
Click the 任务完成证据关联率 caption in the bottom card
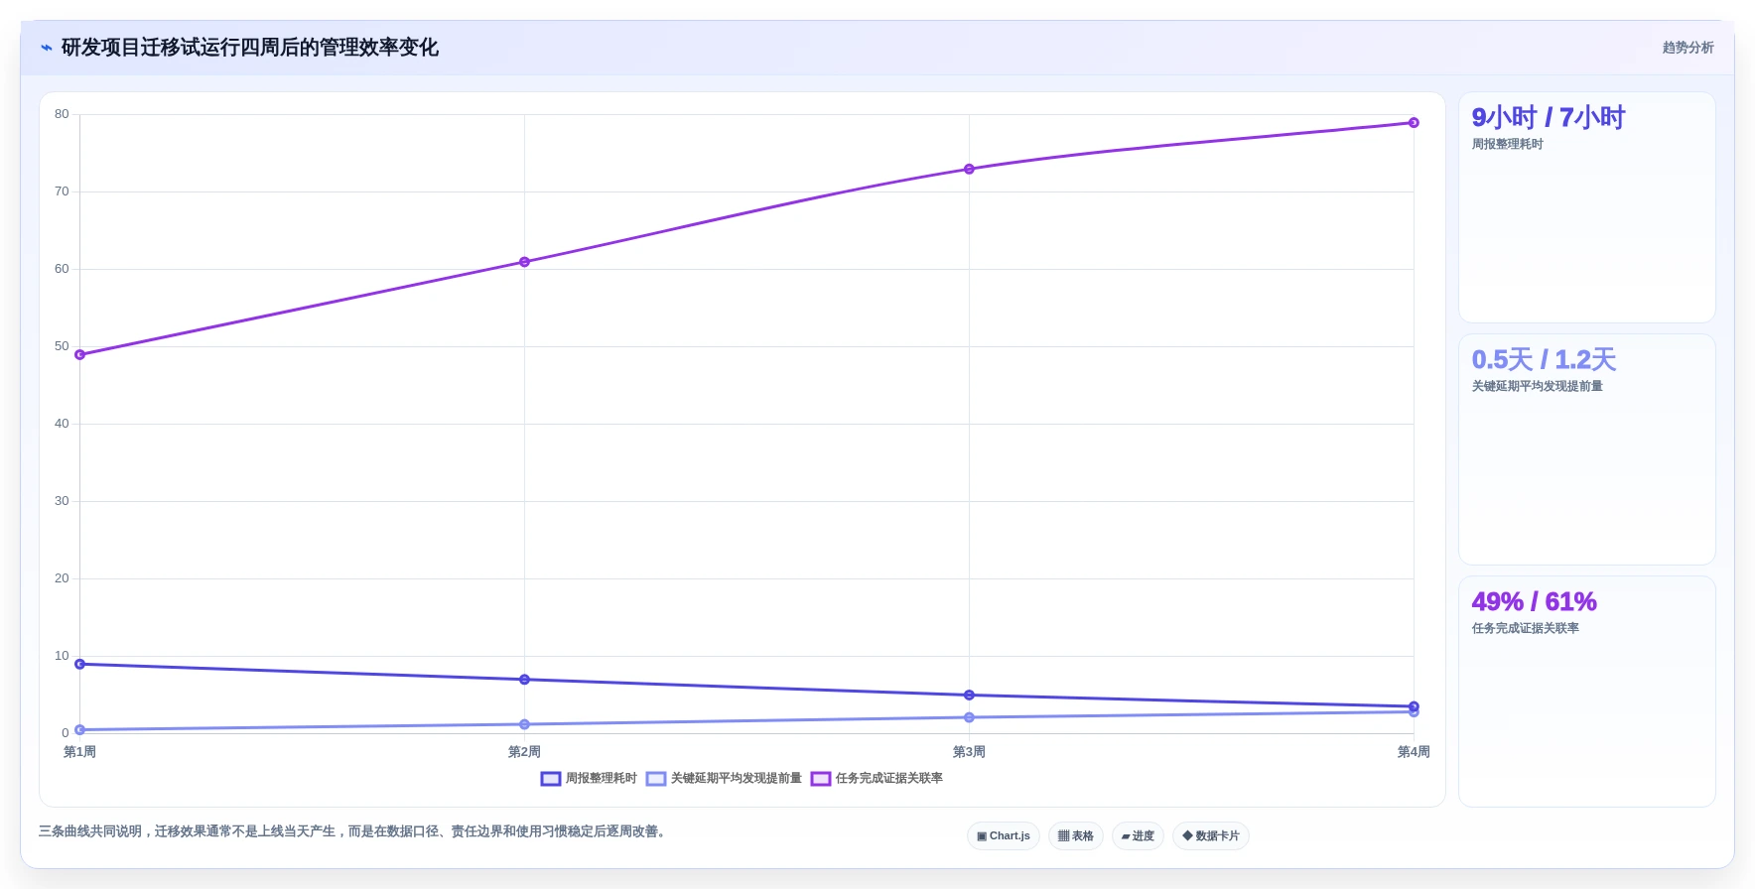click(1526, 629)
